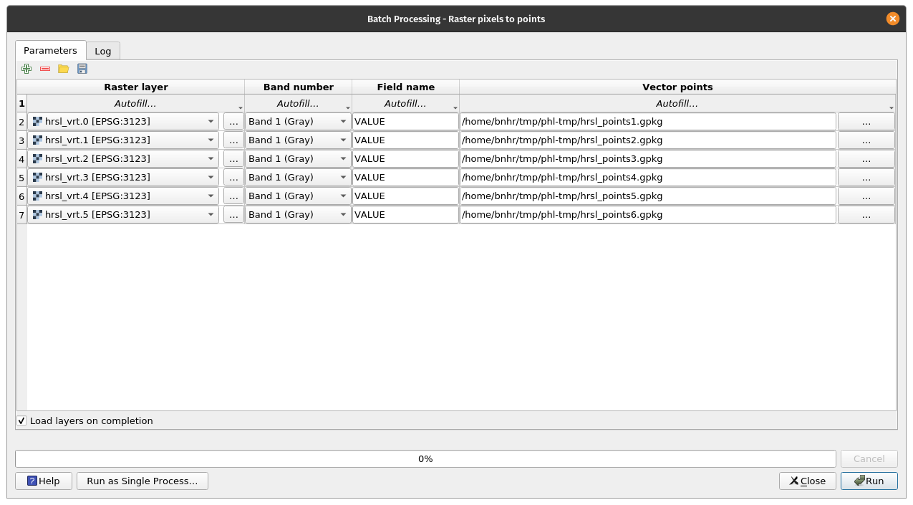Click browse button for hrsl_points1.gpkg output
The height and width of the screenshot is (505, 913).
coord(866,122)
